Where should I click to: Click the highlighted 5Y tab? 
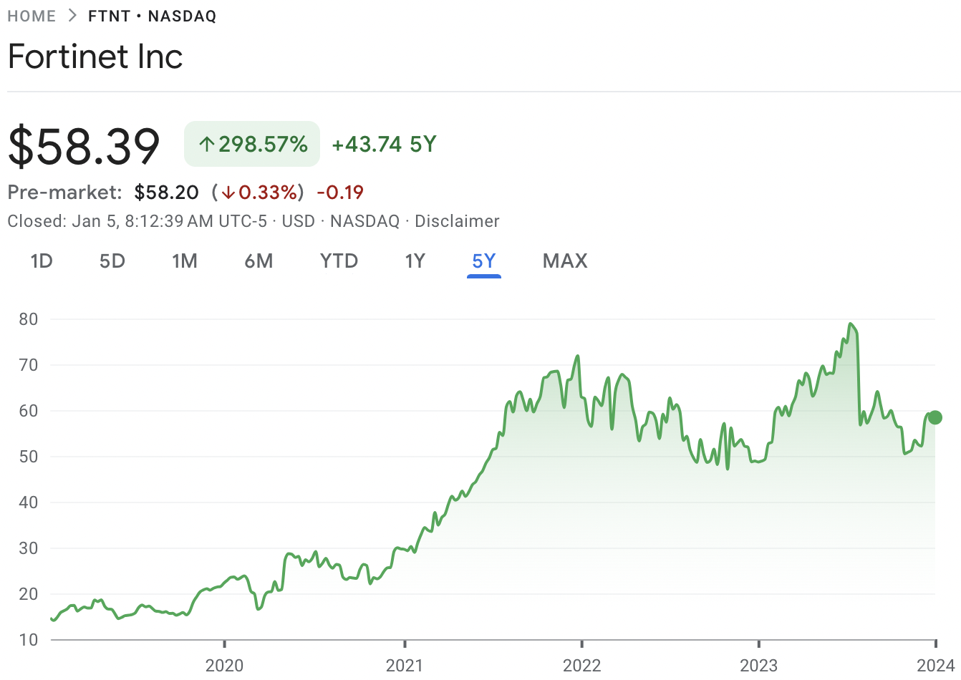[483, 261]
